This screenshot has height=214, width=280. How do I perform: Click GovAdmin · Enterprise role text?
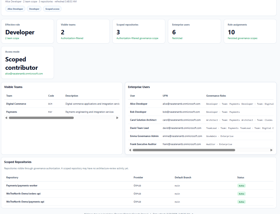point(220,136)
